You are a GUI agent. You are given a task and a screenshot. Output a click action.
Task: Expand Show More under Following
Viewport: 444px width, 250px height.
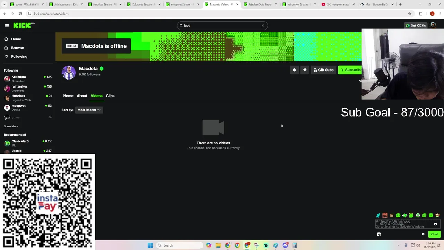point(11,126)
